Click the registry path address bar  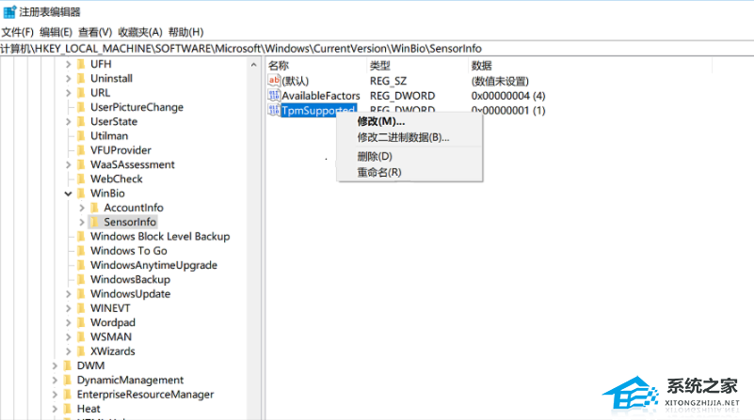377,48
